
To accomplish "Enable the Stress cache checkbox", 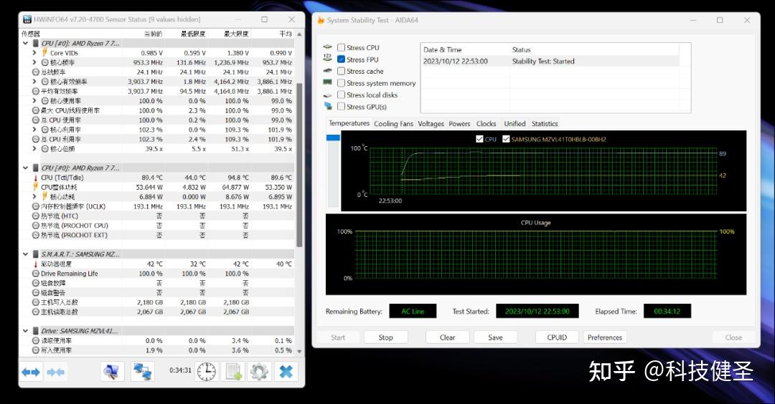I will click(x=341, y=71).
